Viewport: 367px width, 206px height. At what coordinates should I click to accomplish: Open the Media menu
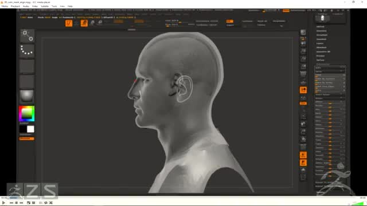click(x=5, y=6)
